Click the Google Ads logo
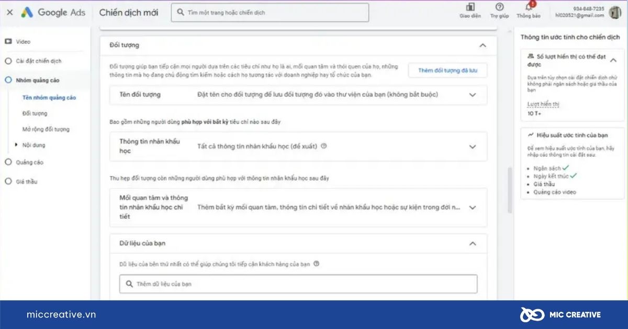Screen dimensions: 628x329 click(53, 13)
